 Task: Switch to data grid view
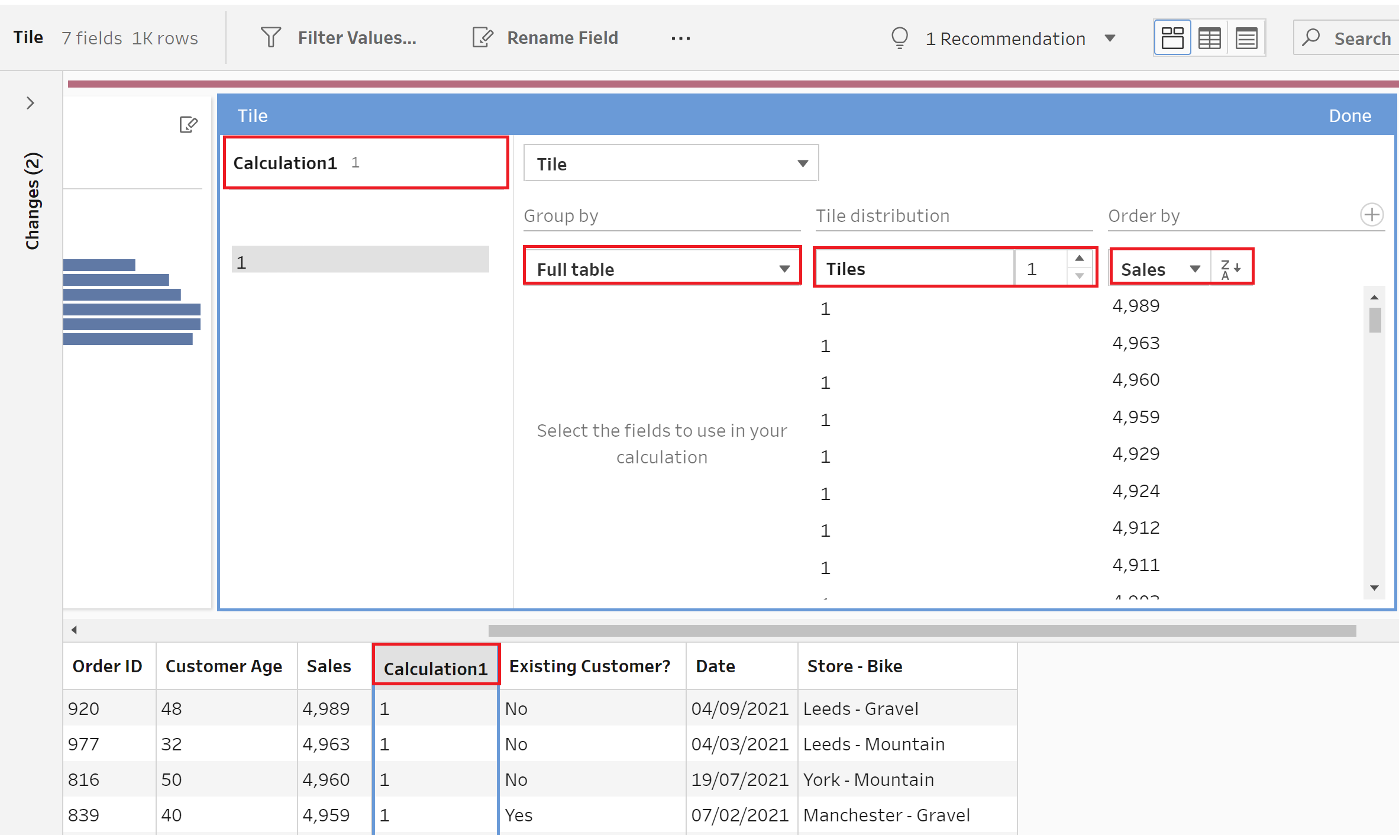1209,38
